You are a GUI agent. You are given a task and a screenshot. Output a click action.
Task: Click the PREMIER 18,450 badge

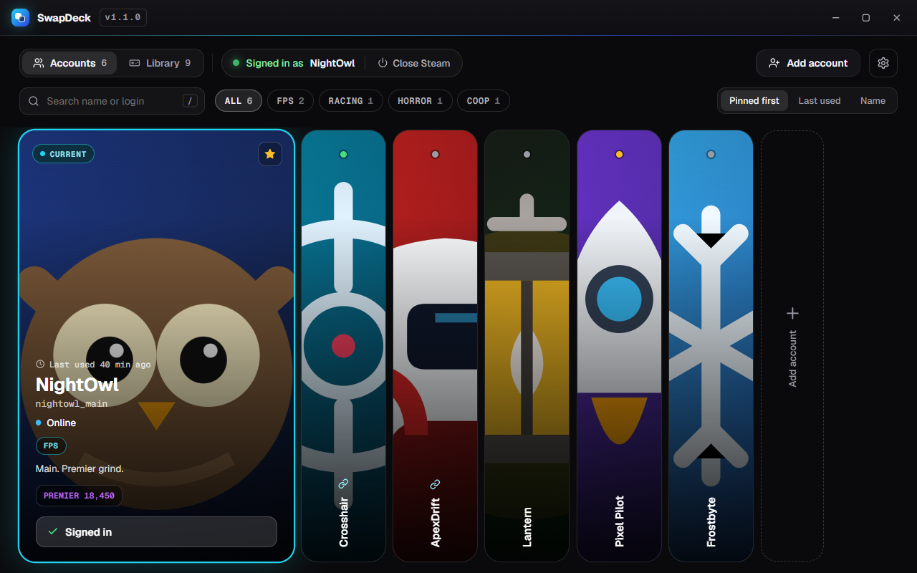[x=79, y=496]
